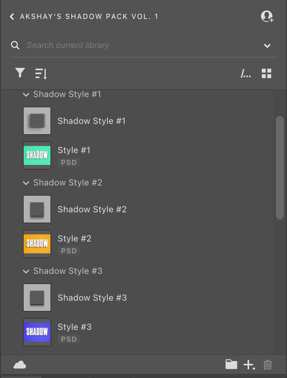Collapse the Shadow Style #2 group

coord(26,183)
